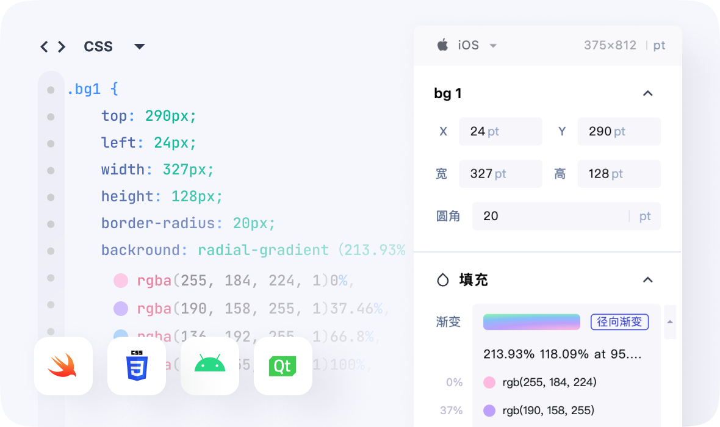Screen dimensions: 720x427
Task: Click pink dot beside rgba(255, 184, 224, 1)
Action: pos(121,281)
